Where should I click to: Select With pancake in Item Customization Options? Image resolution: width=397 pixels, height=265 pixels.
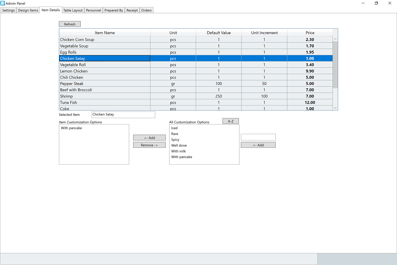(71, 128)
